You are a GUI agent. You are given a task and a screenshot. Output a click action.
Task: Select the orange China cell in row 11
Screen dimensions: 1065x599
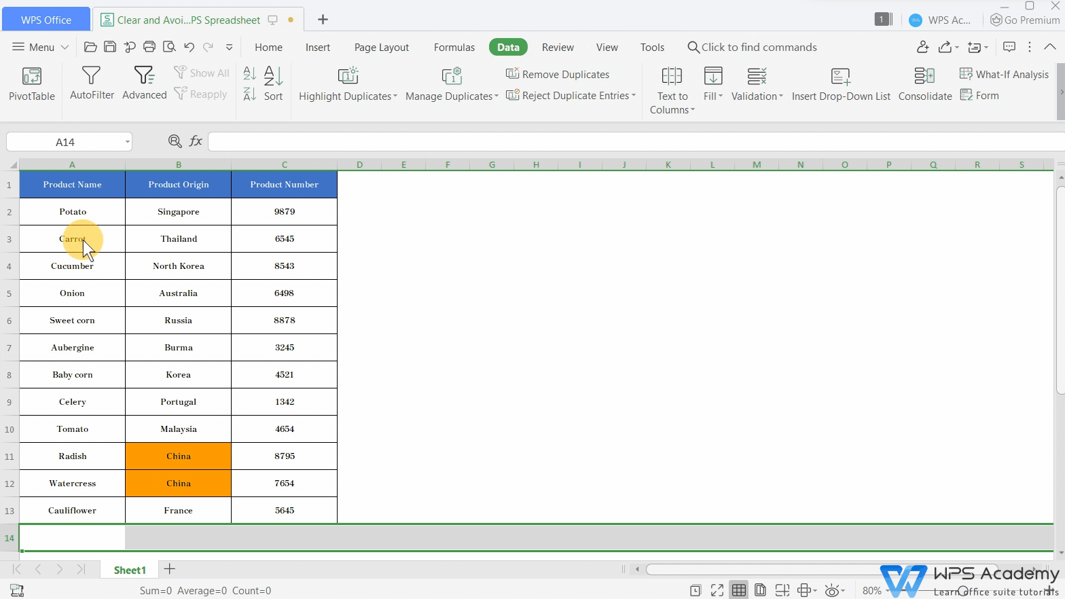coord(178,456)
